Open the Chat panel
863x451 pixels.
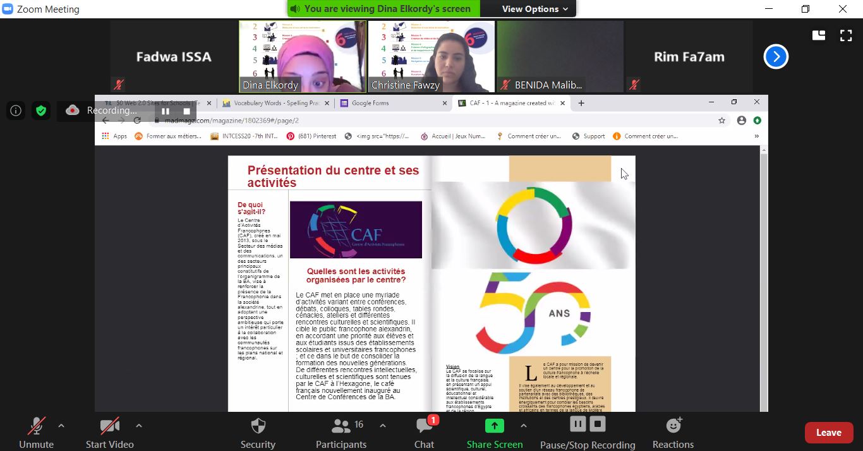tap(424, 433)
